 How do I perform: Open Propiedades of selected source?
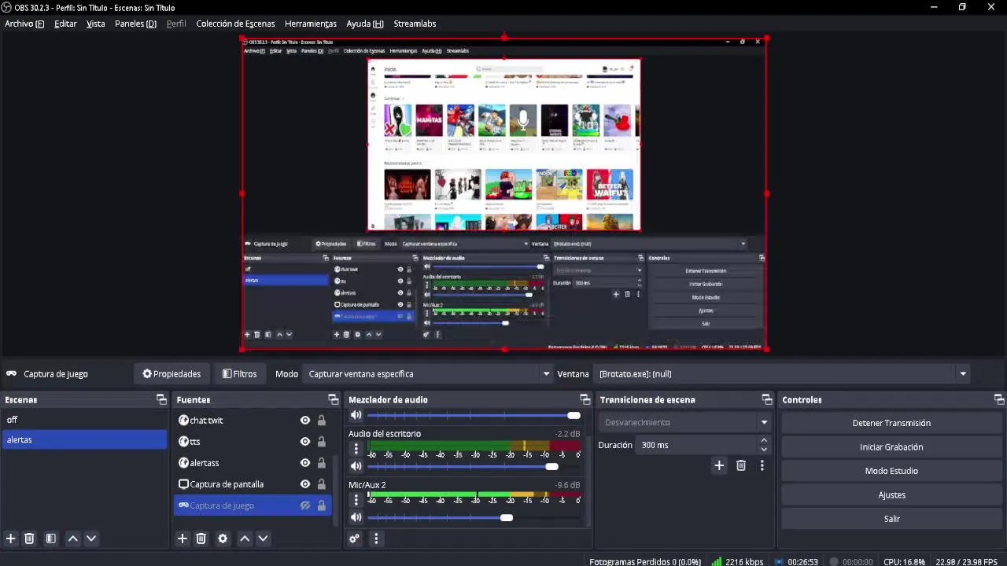[x=172, y=374]
